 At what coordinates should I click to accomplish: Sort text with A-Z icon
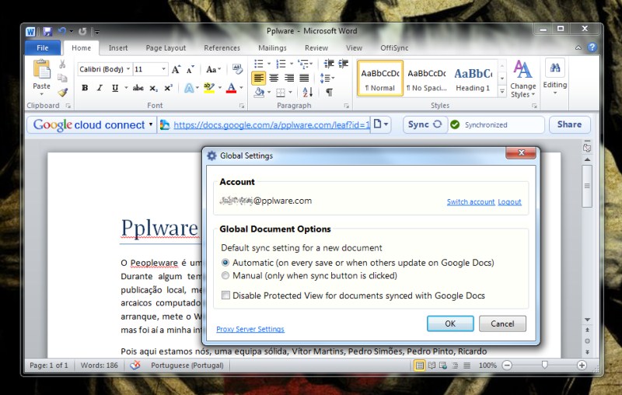click(308, 92)
